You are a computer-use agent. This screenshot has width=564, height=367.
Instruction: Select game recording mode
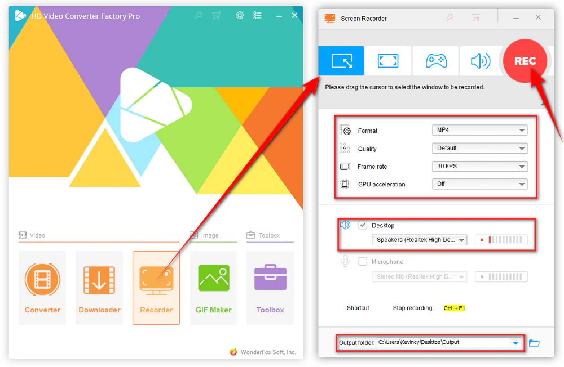[435, 61]
